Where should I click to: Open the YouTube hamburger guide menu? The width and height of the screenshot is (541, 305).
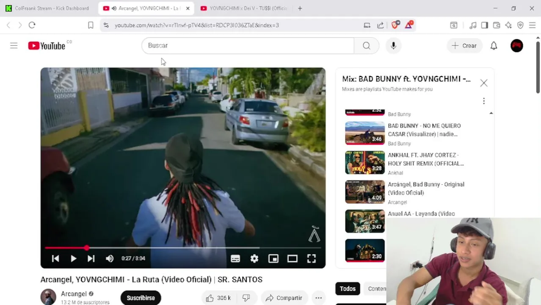(x=14, y=46)
